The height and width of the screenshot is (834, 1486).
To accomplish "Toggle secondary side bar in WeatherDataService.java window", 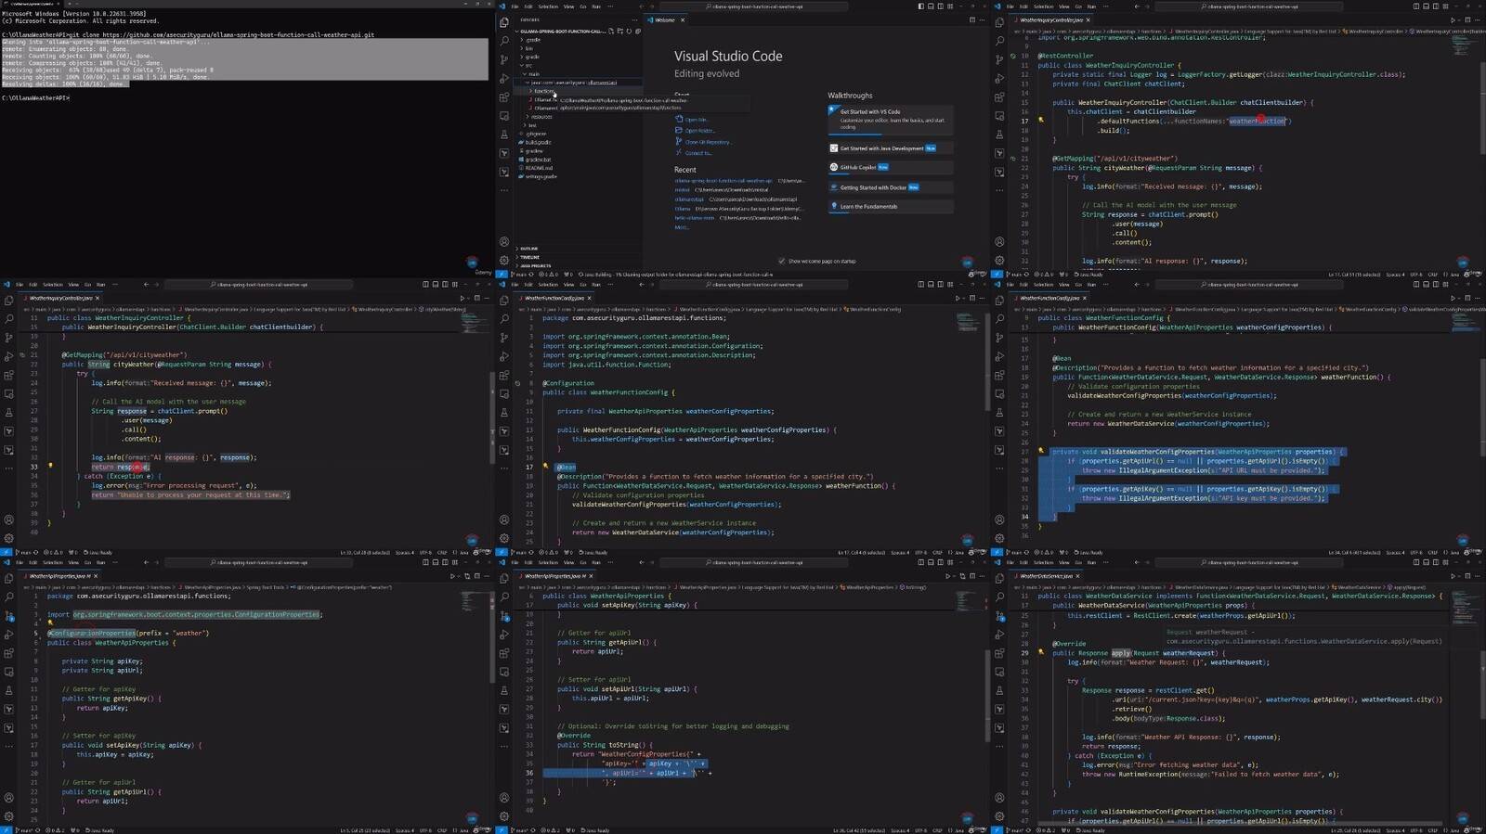I will click(x=1435, y=562).
